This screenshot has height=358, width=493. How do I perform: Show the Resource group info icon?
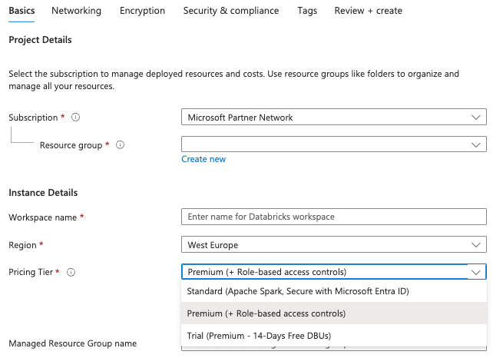[120, 145]
